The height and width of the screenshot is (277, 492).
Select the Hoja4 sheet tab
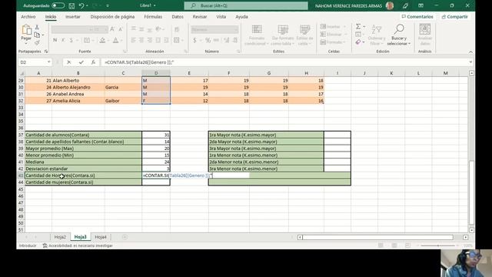pos(101,237)
